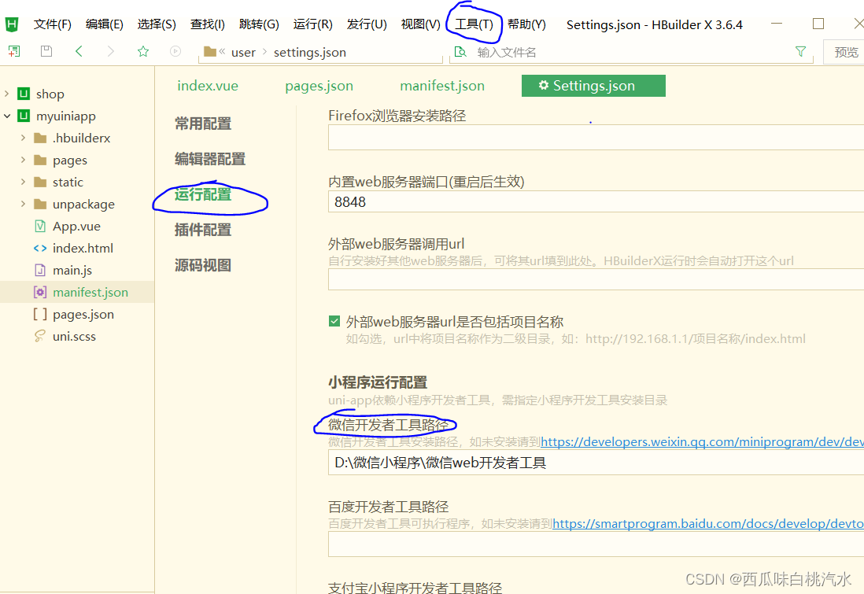Click the filter funnel icon near the file search
864x594 pixels.
[x=800, y=50]
